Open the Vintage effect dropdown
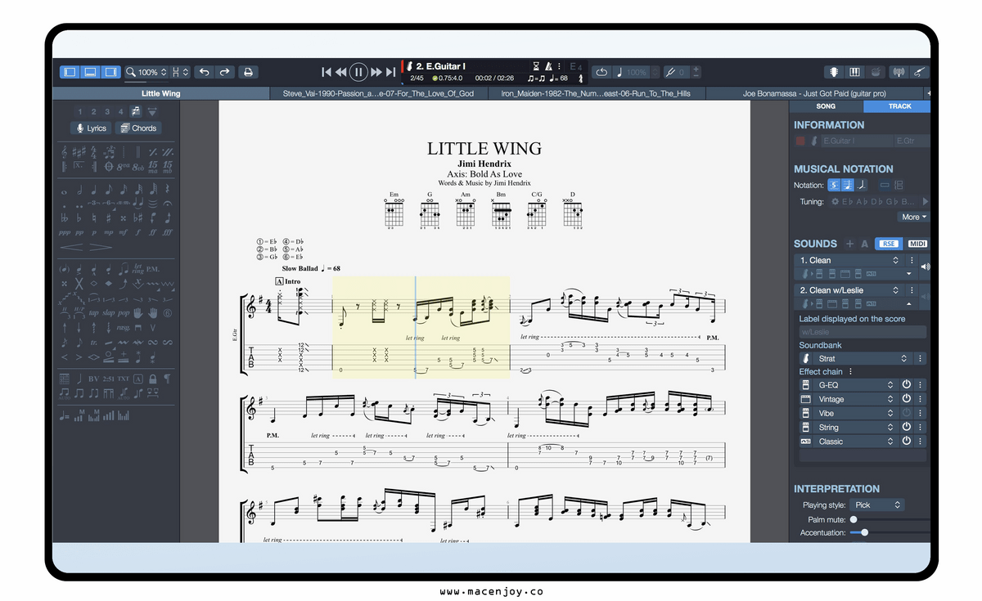This screenshot has width=982, height=601. tap(856, 399)
